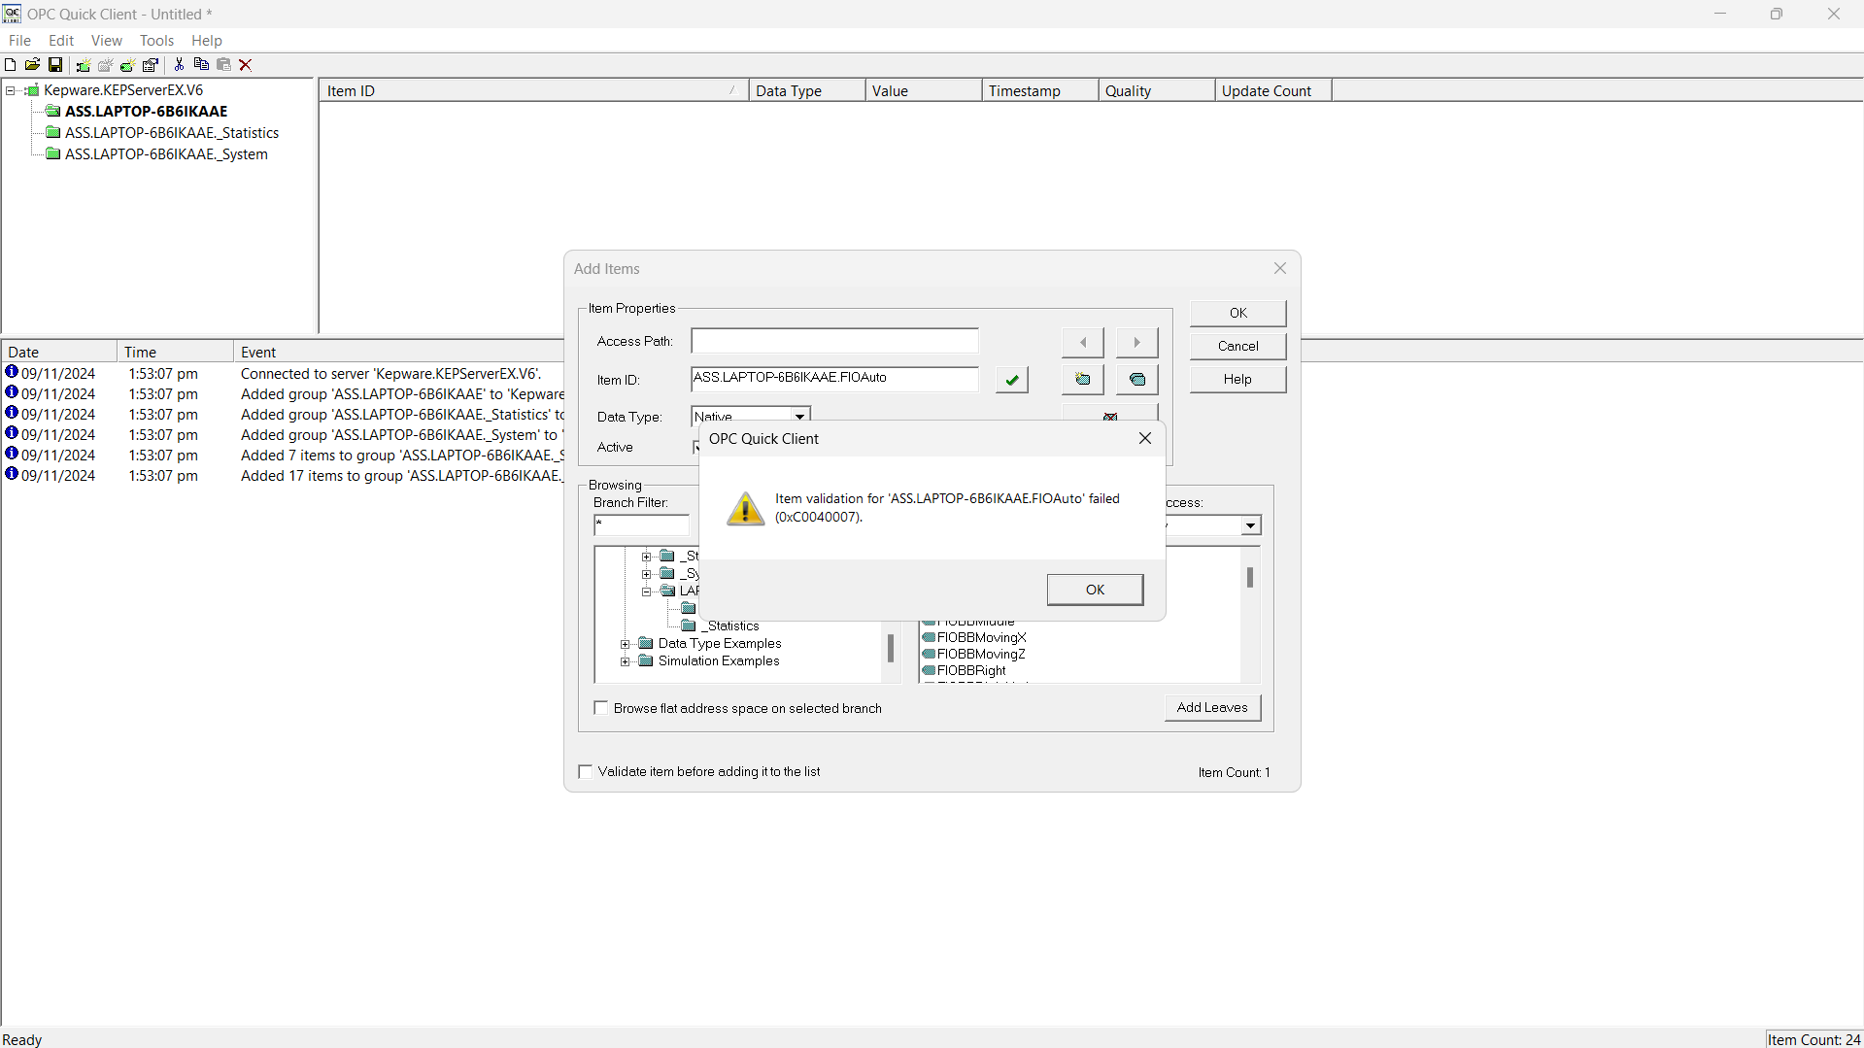Dismiss the validation warning with OK
This screenshot has height=1048, width=1864.
pos(1094,589)
